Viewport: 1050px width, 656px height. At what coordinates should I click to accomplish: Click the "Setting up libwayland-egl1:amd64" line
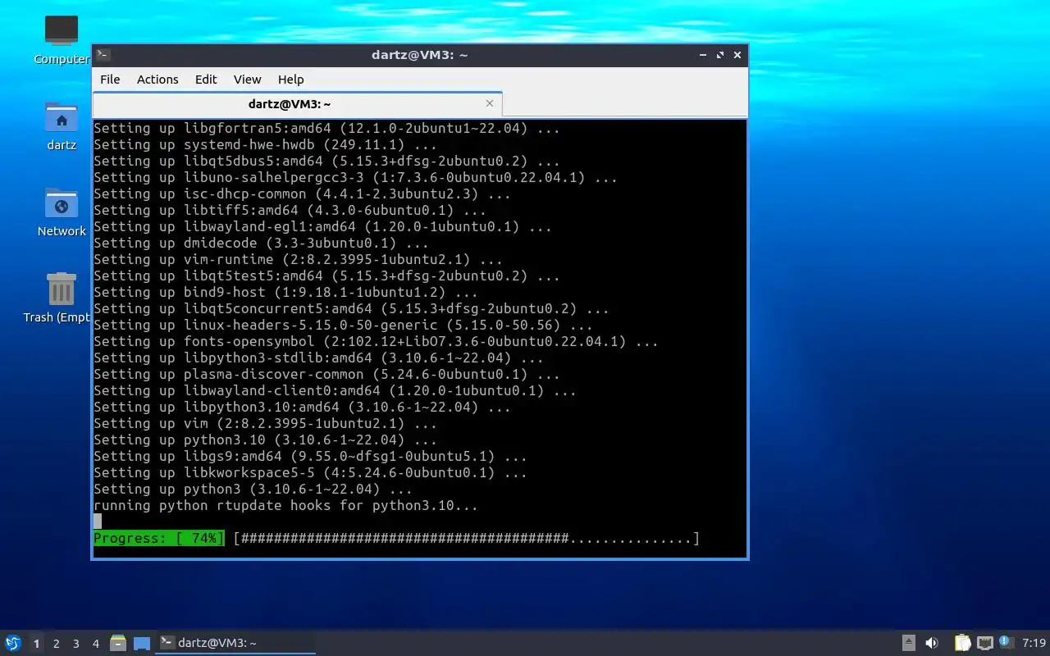[x=322, y=227]
